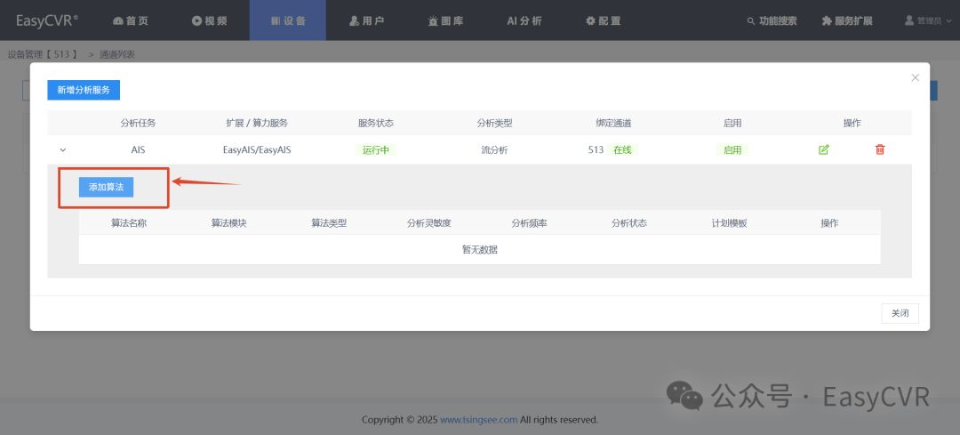Click the 计划模板 column header
Screen dimensions: 960x435
[729, 223]
